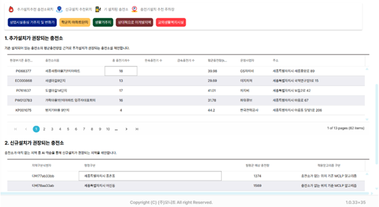Select the green 생활거주지 category button

[102, 22]
